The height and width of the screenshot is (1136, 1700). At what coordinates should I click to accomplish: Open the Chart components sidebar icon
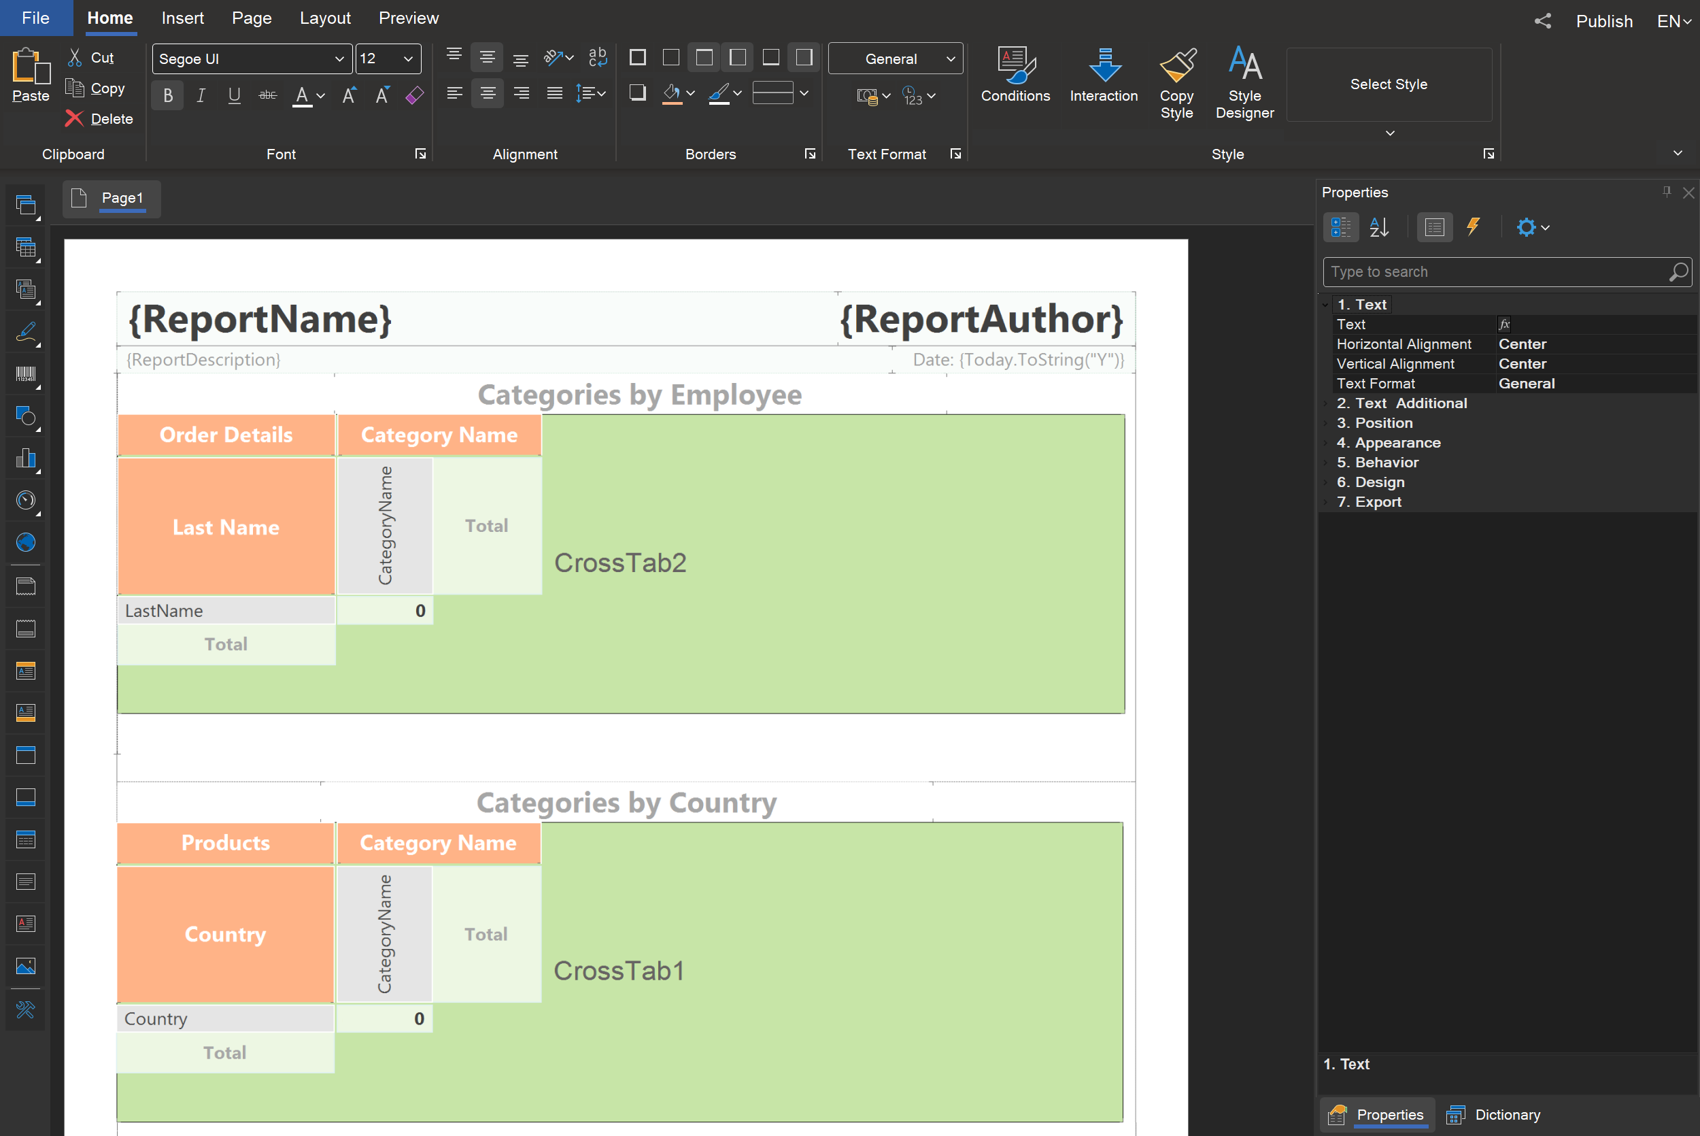click(x=26, y=458)
